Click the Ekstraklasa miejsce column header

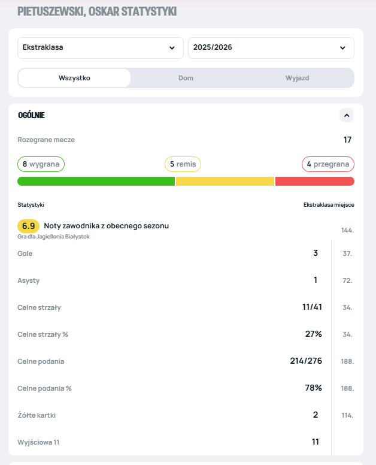[329, 205]
